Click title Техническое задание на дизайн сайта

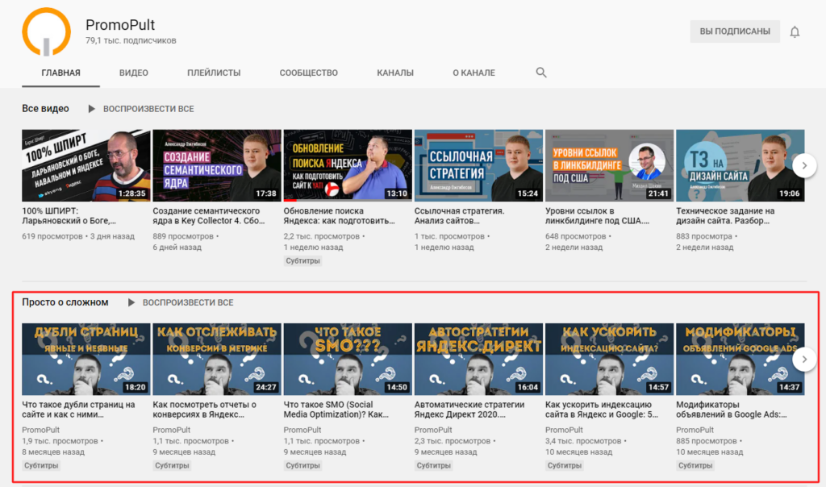(725, 216)
